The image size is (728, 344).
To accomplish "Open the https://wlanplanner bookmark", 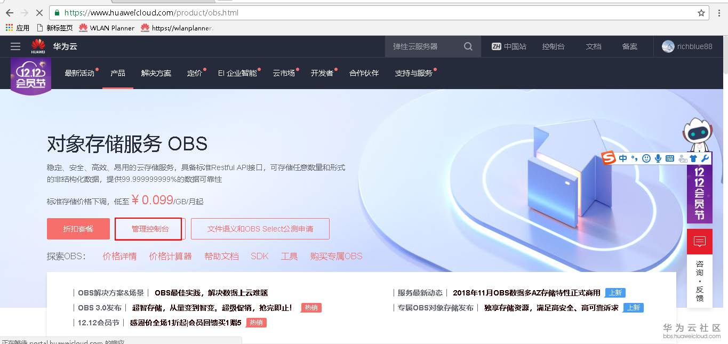I will click(177, 28).
